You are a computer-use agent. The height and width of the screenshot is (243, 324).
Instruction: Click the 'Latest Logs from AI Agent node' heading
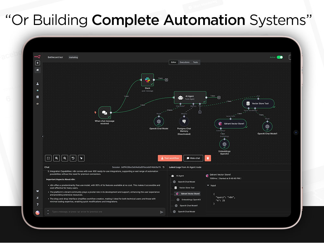click(x=185, y=167)
